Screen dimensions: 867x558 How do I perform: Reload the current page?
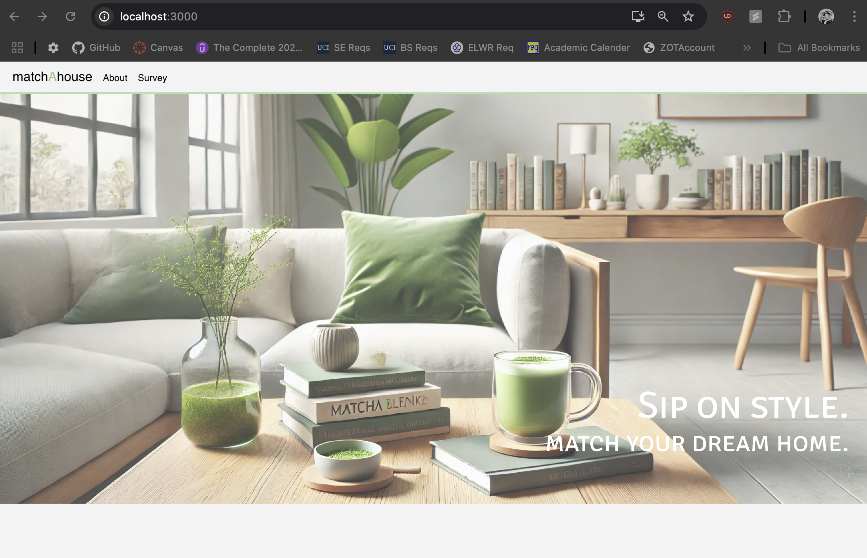click(x=71, y=16)
